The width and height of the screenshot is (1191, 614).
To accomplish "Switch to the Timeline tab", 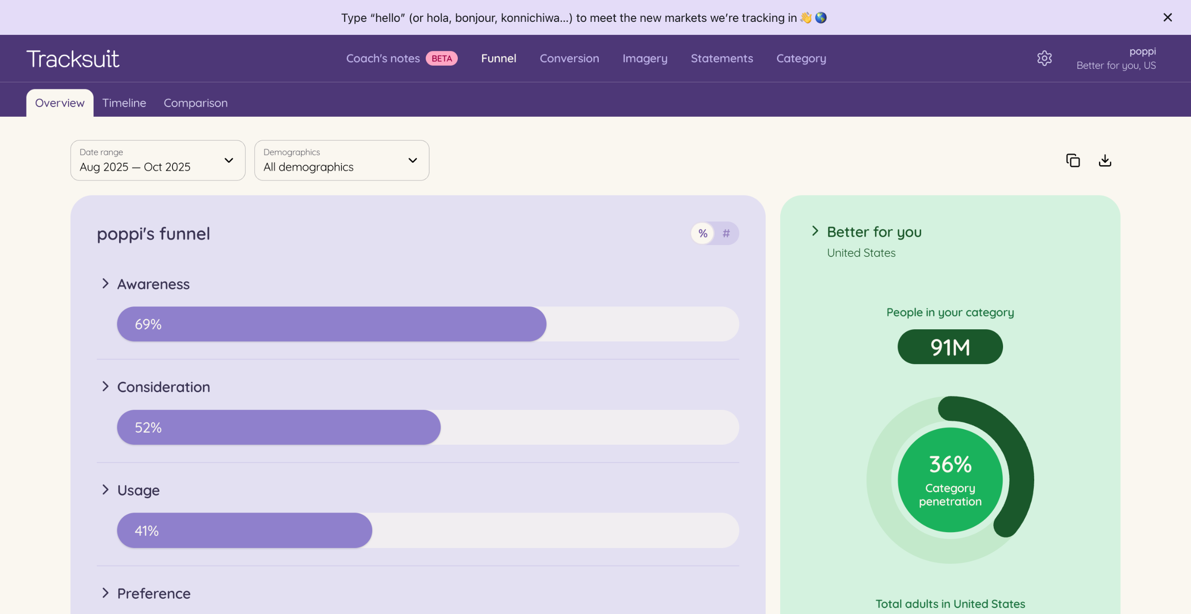I will point(124,103).
